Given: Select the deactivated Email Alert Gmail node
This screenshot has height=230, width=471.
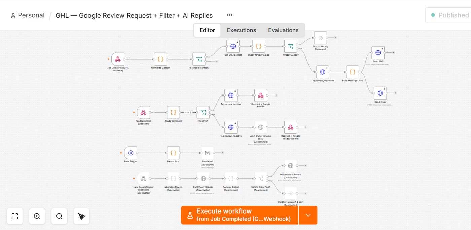Looking at the screenshot, I should [x=207, y=153].
